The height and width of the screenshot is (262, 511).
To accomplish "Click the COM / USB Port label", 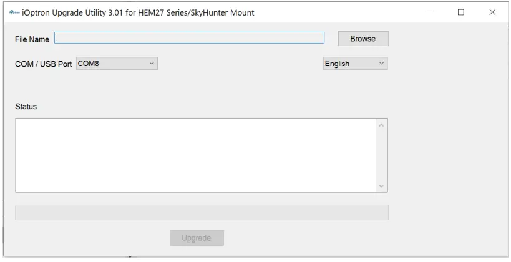I will click(x=43, y=64).
